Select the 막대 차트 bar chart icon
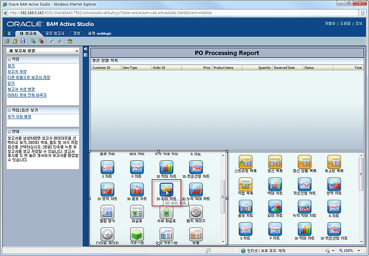Viewport: 369px width, 256px height. 275,184
